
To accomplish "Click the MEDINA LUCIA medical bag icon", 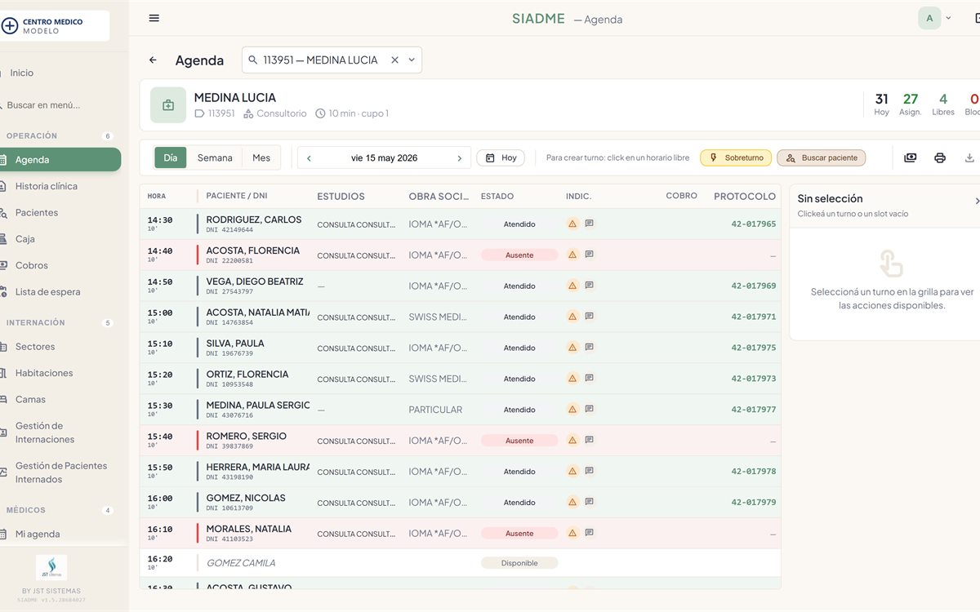I will tap(168, 105).
